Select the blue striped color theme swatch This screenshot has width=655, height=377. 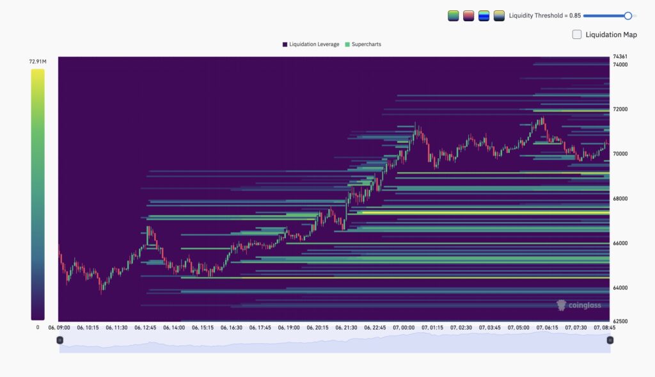(x=484, y=16)
